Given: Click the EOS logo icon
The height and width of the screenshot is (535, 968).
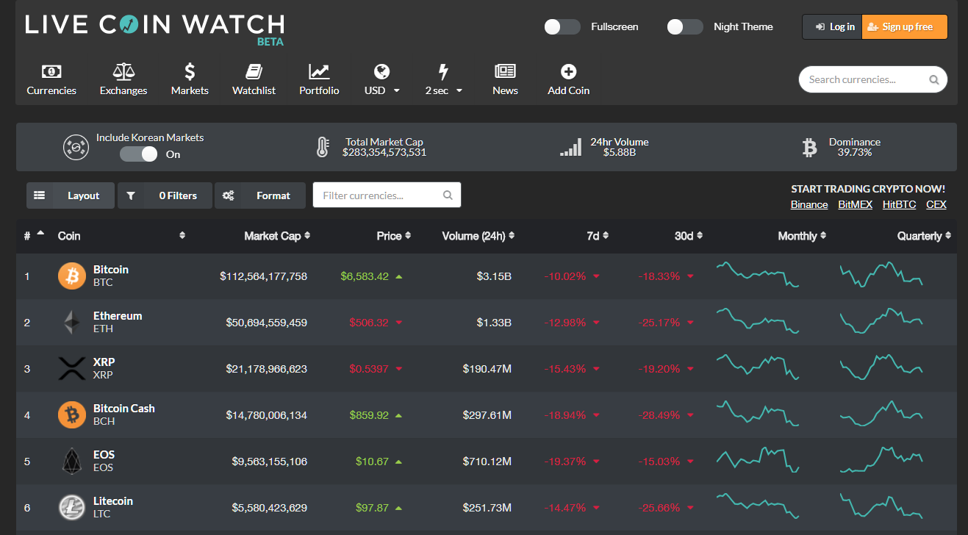Looking at the screenshot, I should (x=72, y=462).
